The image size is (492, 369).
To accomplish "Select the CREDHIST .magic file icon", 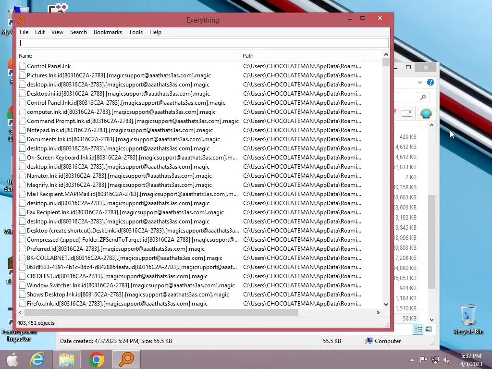I will (x=22, y=276).
